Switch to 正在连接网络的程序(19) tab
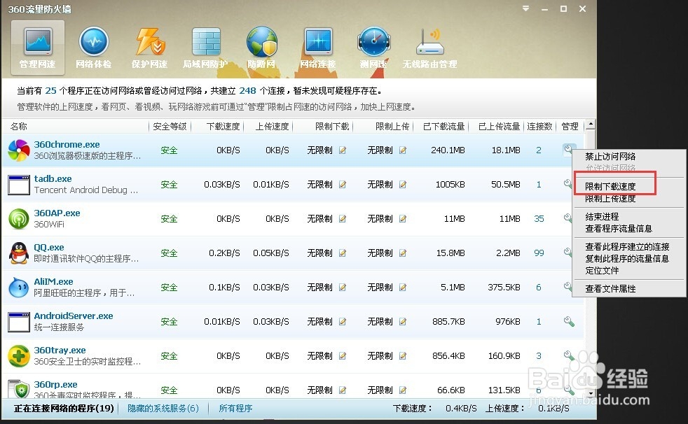688x424 pixels. click(x=64, y=408)
